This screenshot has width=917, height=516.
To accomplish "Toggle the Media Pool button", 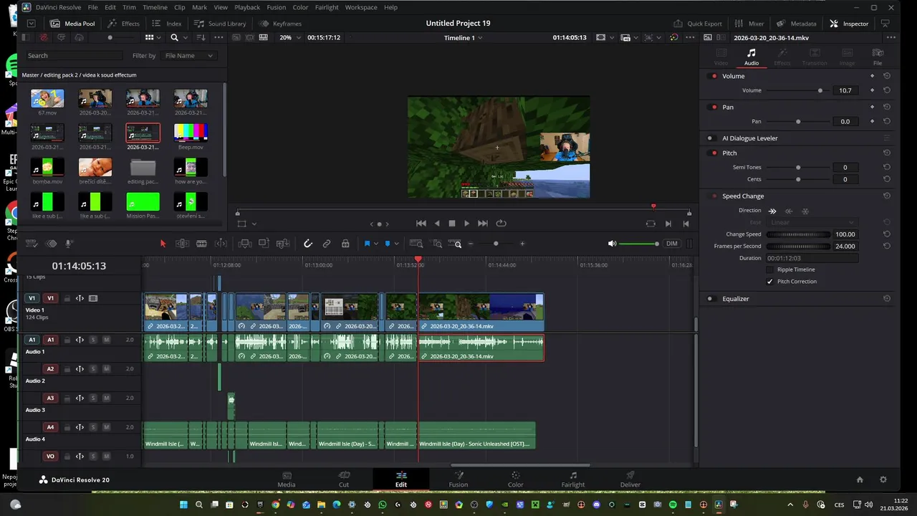I will tap(72, 24).
